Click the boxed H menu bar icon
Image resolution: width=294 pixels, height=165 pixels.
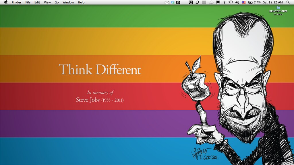191,2
